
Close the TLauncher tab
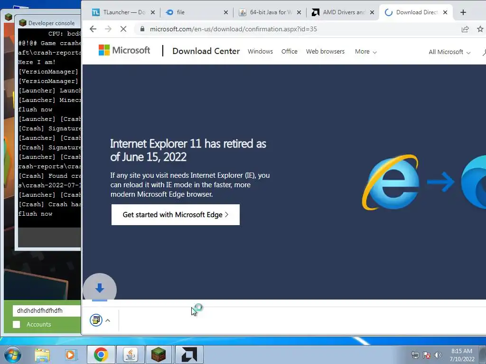click(153, 12)
